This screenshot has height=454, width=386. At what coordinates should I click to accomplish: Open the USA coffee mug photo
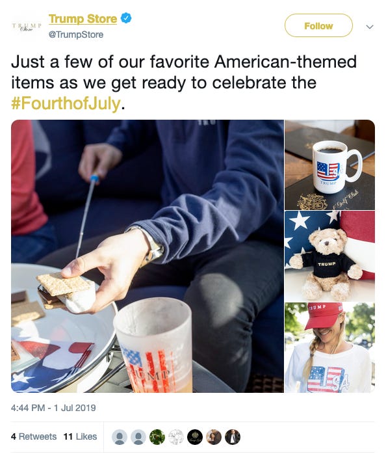coord(330,165)
